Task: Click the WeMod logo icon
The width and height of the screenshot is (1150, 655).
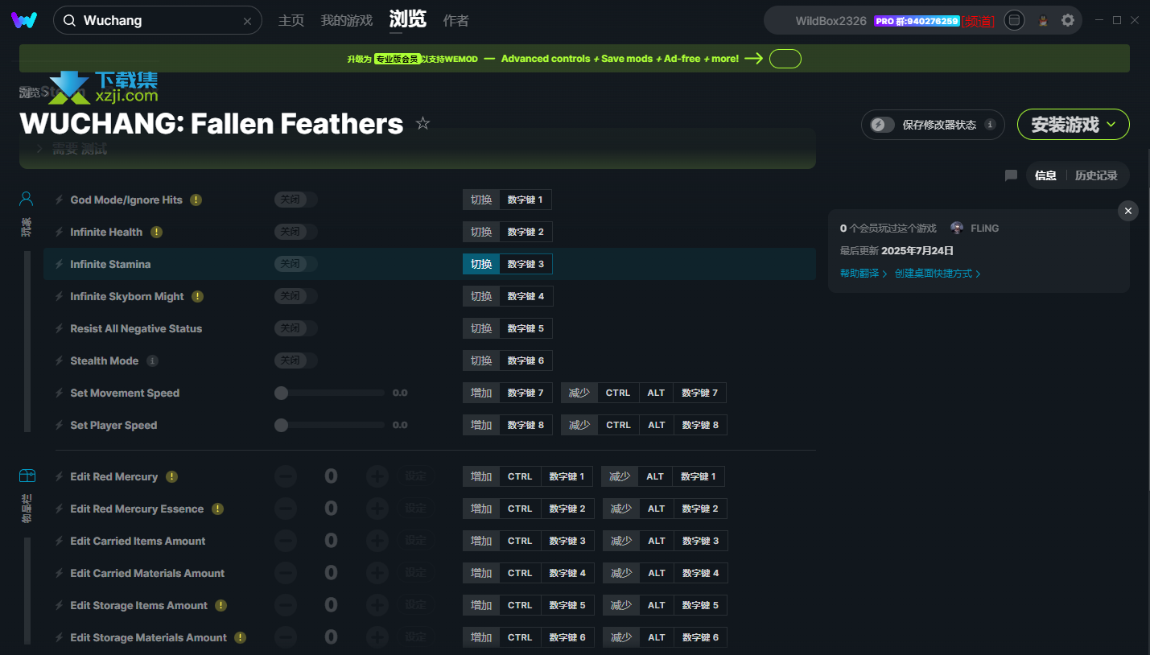Action: [24, 20]
